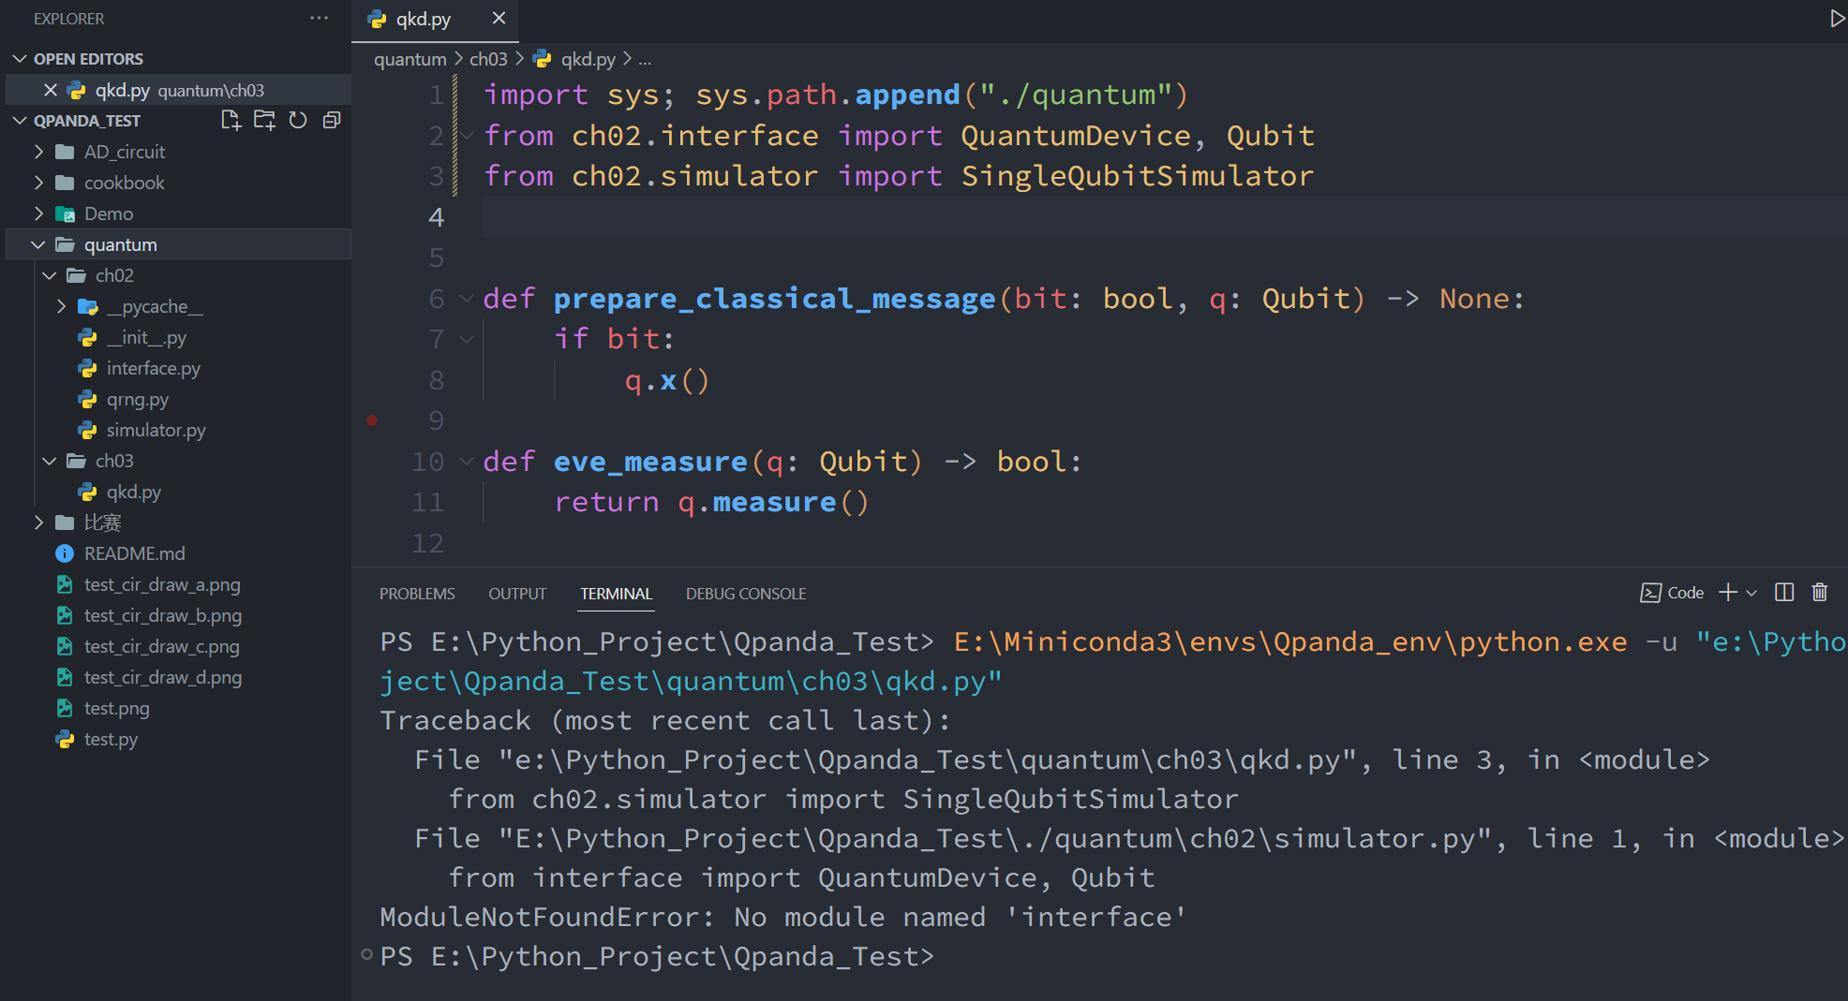Split the terminal panel
Viewport: 1848px width, 1001px height.
click(x=1784, y=593)
